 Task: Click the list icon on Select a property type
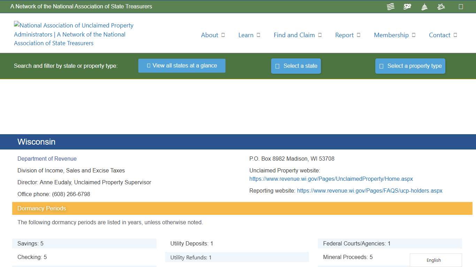tap(381, 66)
